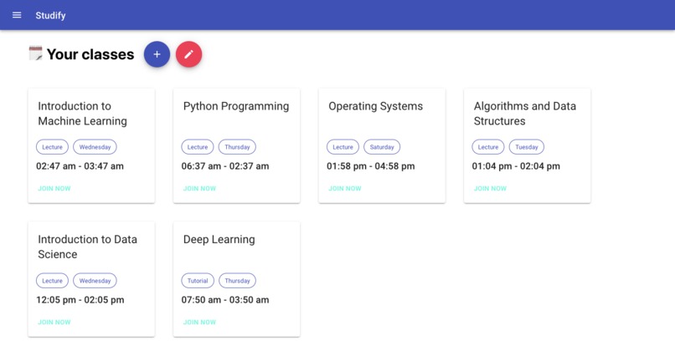675x346 pixels.
Task: Click the blue add class button
Action: [x=157, y=54]
